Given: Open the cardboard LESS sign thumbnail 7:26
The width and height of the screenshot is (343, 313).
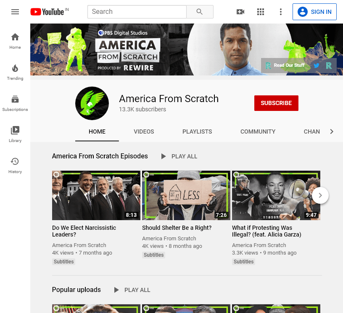Looking at the screenshot, I should pos(186,195).
